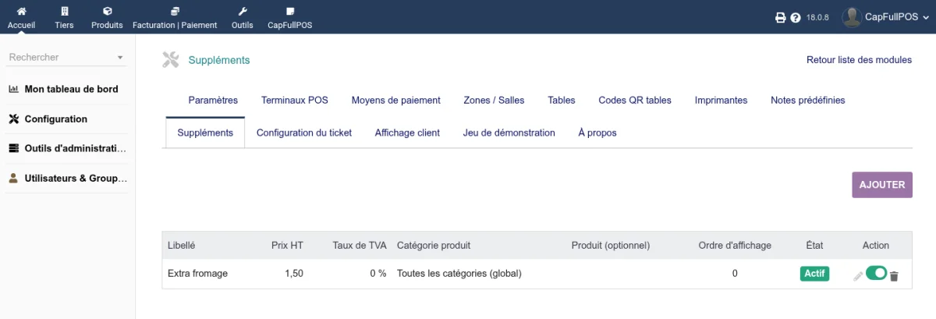The height and width of the screenshot is (319, 936).
Task: Click the Ordre d'affichage column header
Action: click(x=735, y=245)
